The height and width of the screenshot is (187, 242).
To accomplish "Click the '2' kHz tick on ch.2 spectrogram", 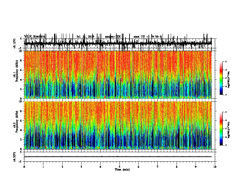I will tap(21, 140).
